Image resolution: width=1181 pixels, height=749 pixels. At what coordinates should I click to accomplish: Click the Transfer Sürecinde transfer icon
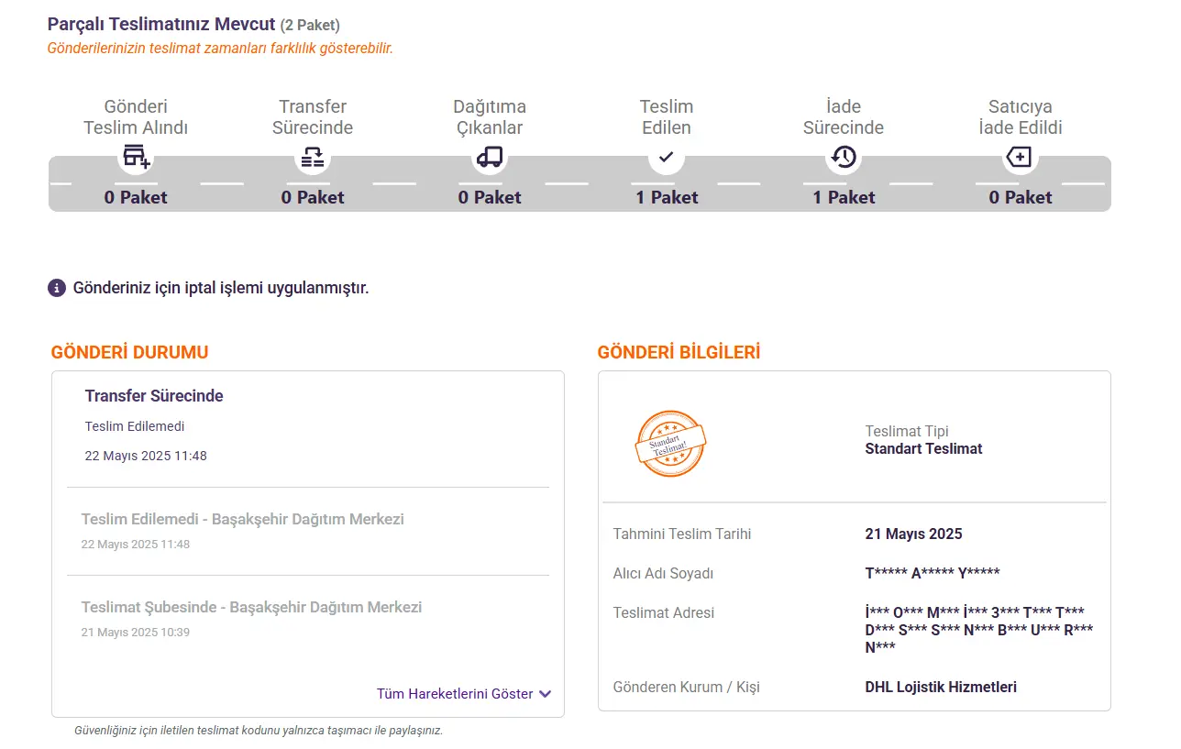[313, 157]
